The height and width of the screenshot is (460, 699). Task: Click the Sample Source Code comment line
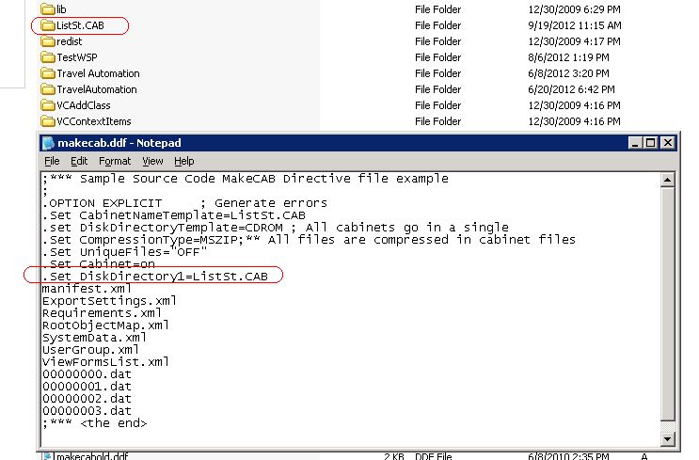pos(246,179)
